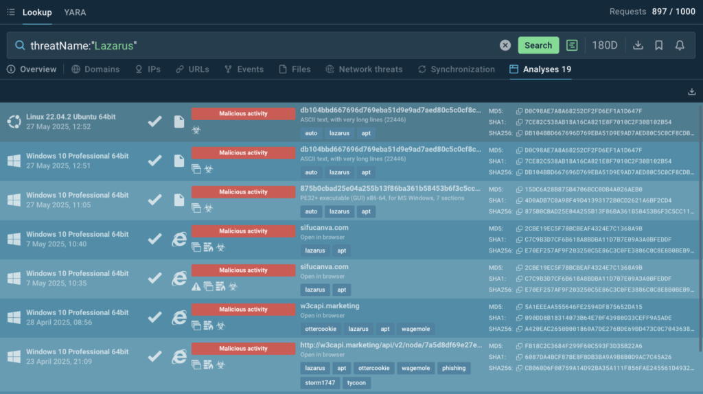Select the phishing tag
The image size is (703, 394).
pos(454,368)
